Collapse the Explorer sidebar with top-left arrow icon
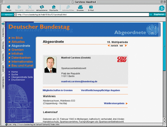This screenshot has height=127, width=167. (x=3, y=24)
